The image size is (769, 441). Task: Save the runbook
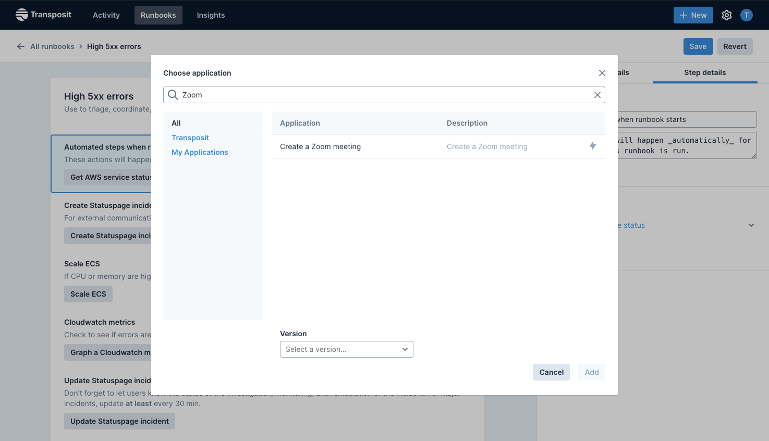[x=698, y=46]
